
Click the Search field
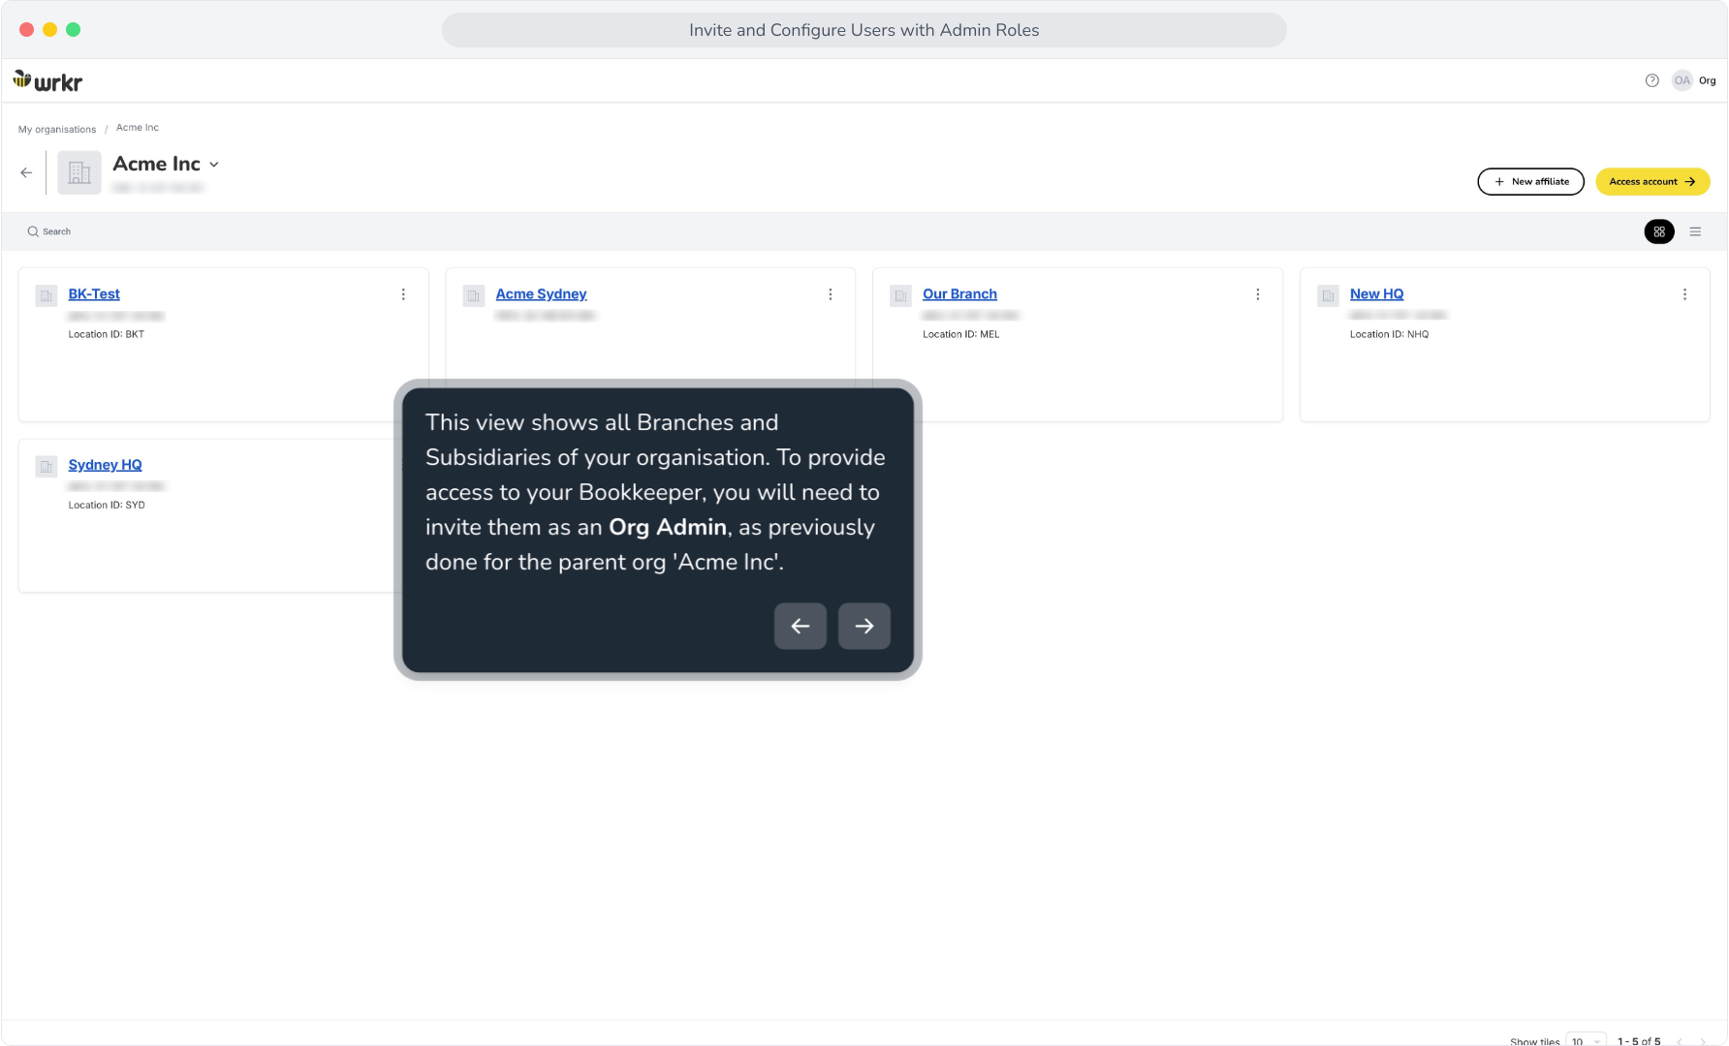[x=49, y=231]
